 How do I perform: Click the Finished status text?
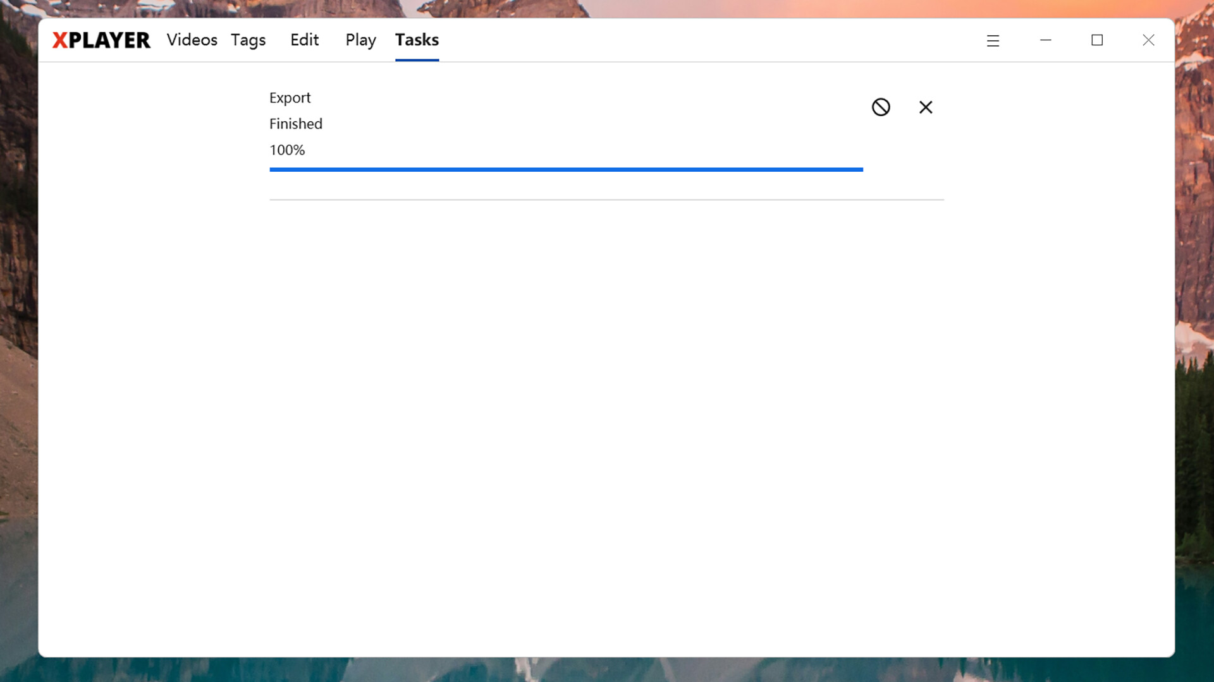click(295, 124)
